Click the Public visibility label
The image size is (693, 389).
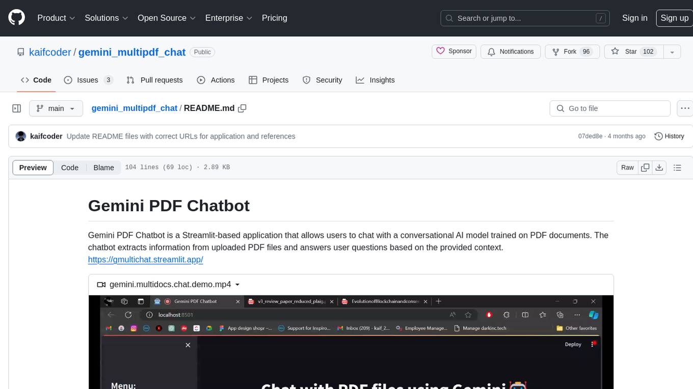(202, 52)
